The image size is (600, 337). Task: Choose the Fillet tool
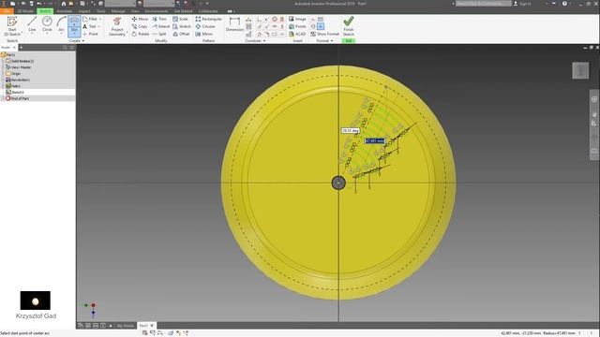tap(90, 19)
